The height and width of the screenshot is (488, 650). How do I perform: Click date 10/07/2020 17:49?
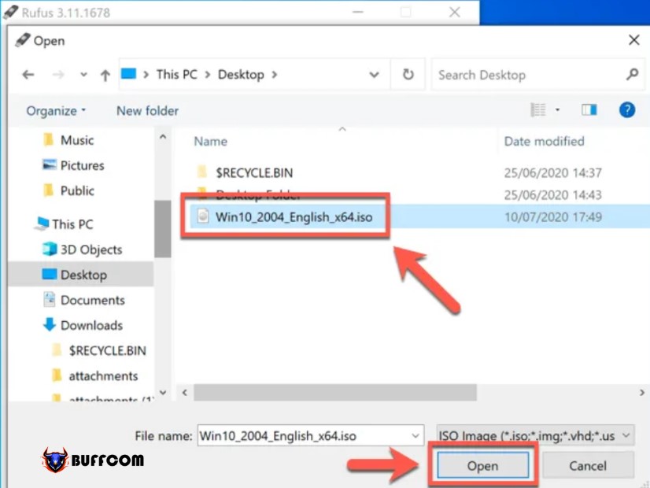pos(552,217)
